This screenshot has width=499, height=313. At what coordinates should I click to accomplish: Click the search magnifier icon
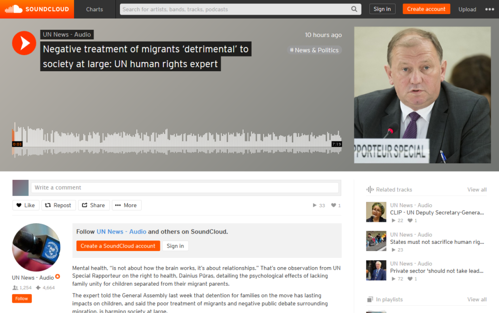coord(354,9)
